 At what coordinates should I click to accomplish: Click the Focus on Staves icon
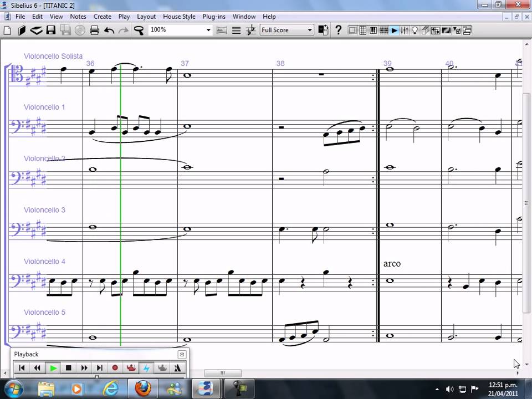[236, 30]
